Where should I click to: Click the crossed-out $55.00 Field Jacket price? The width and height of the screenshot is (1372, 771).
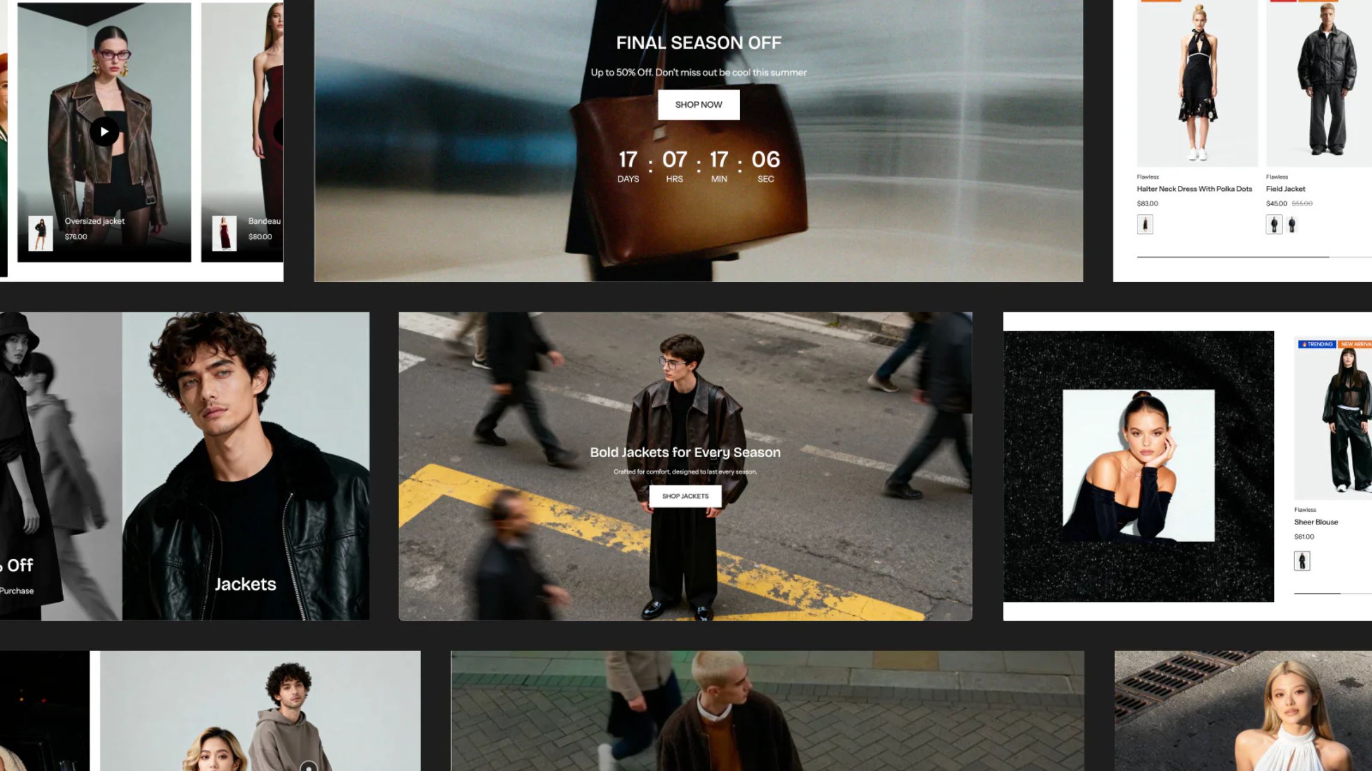(1302, 204)
